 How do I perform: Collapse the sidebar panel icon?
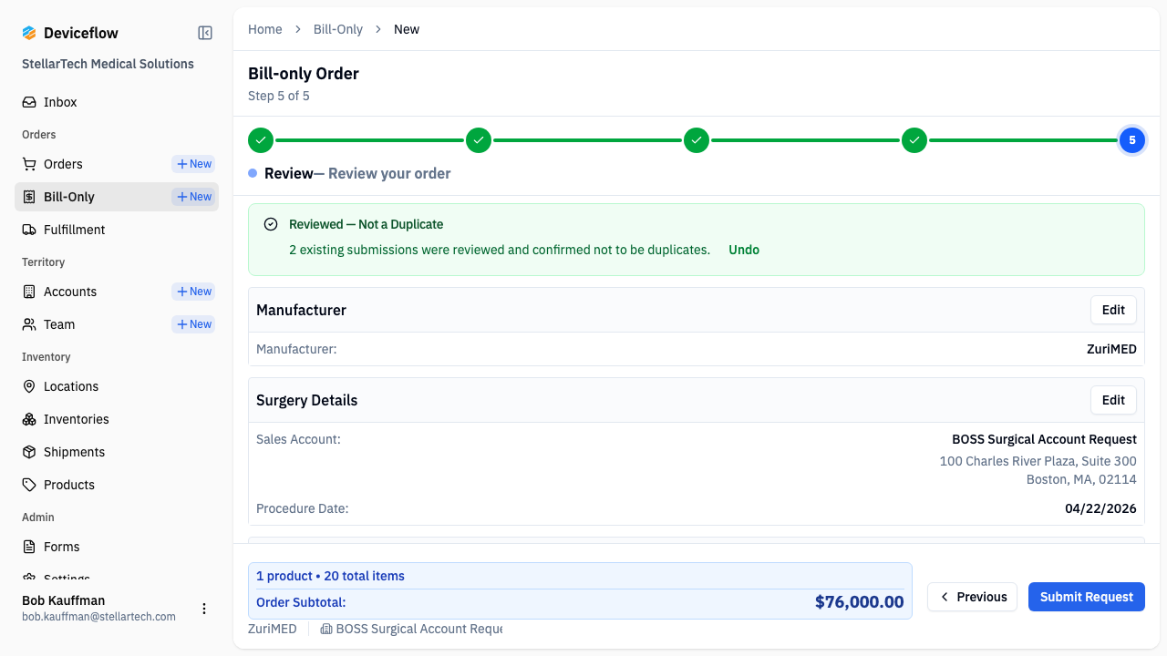205,33
